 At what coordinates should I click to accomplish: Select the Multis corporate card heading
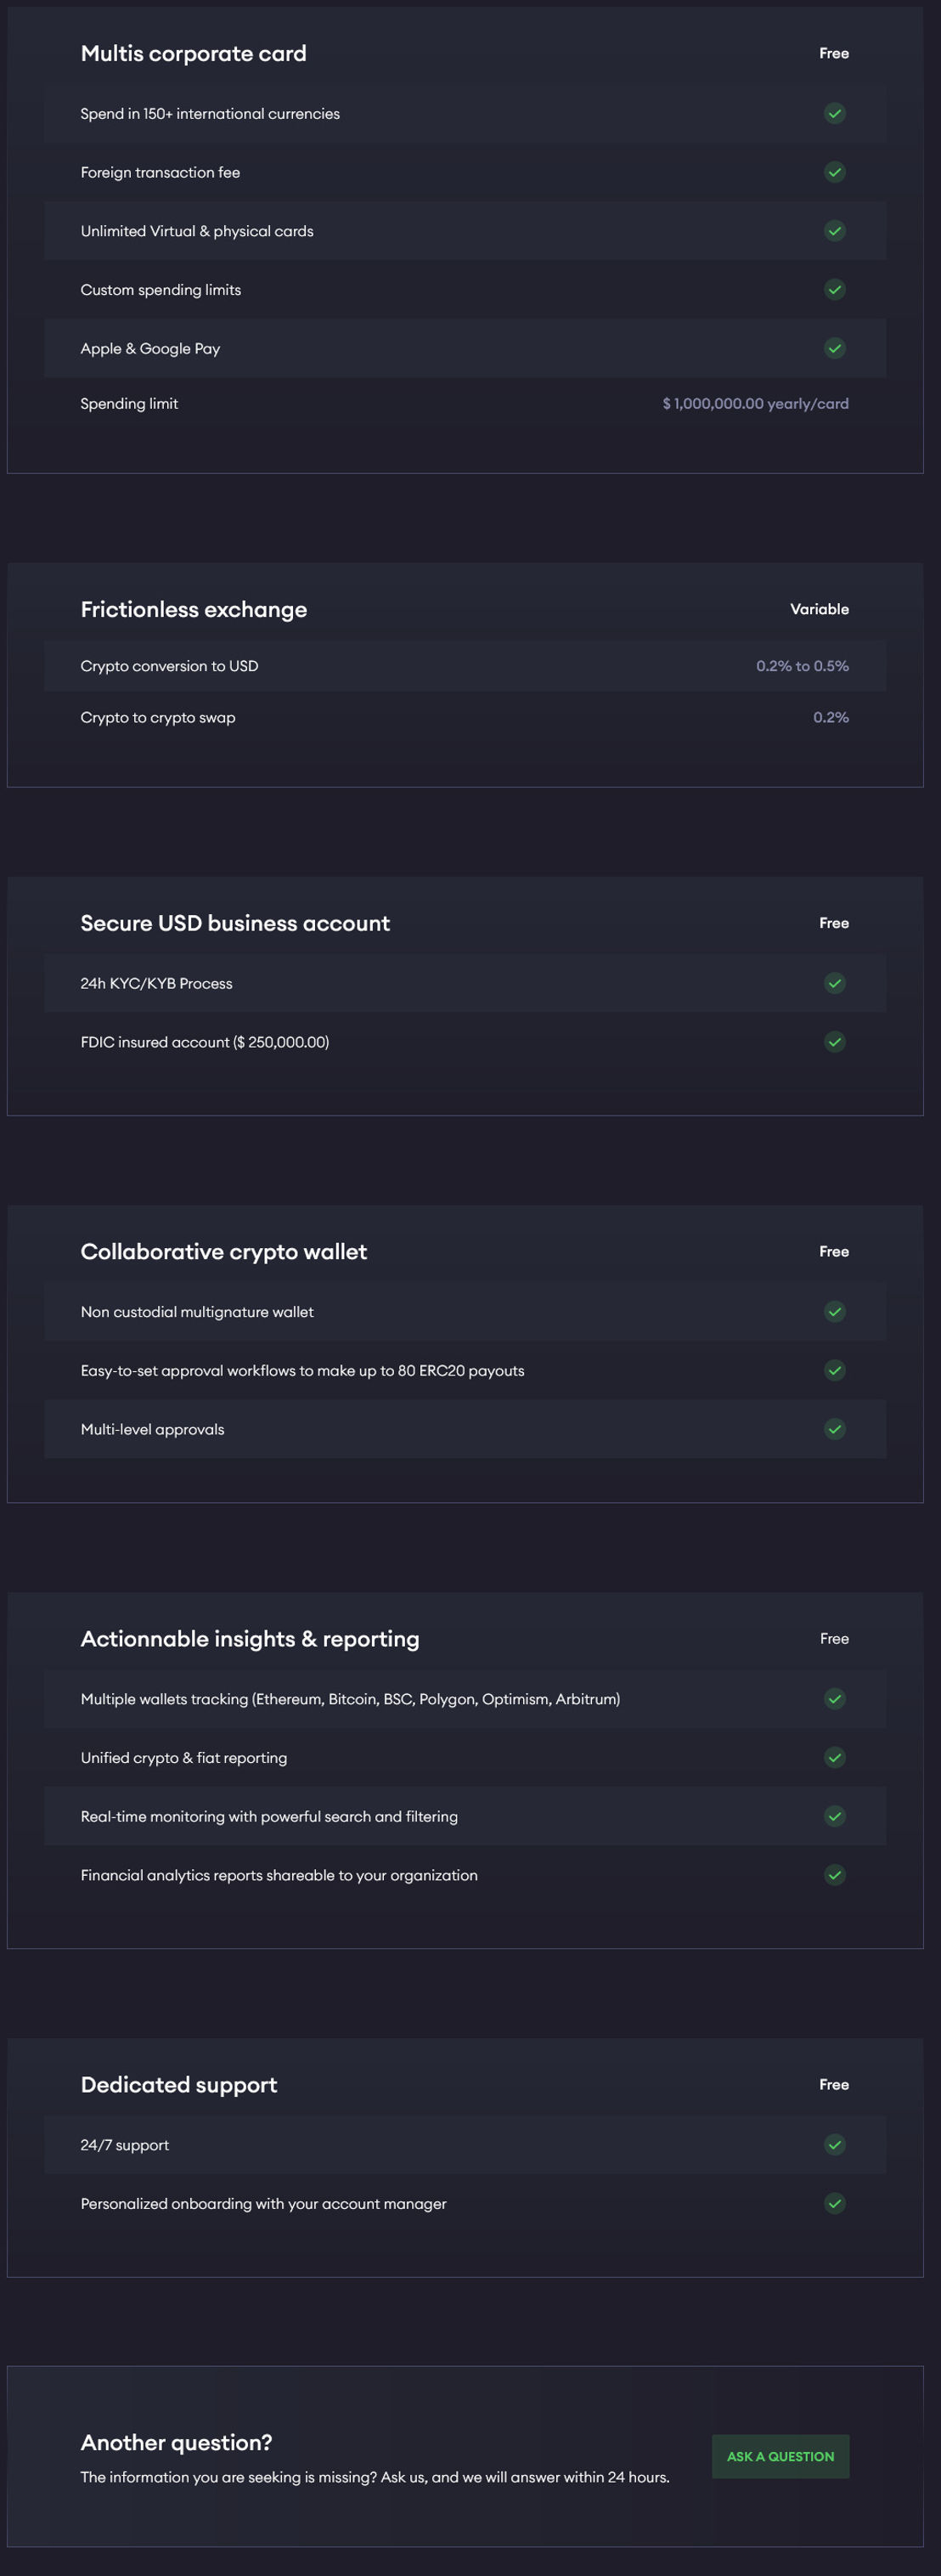pyautogui.click(x=193, y=54)
